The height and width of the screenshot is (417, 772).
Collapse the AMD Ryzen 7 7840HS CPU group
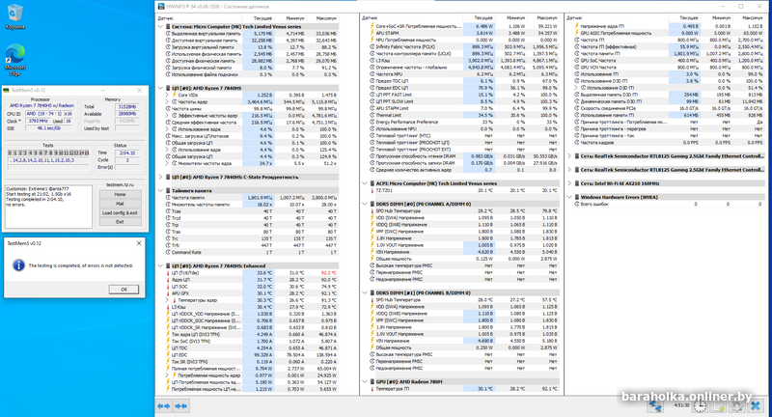(x=160, y=88)
